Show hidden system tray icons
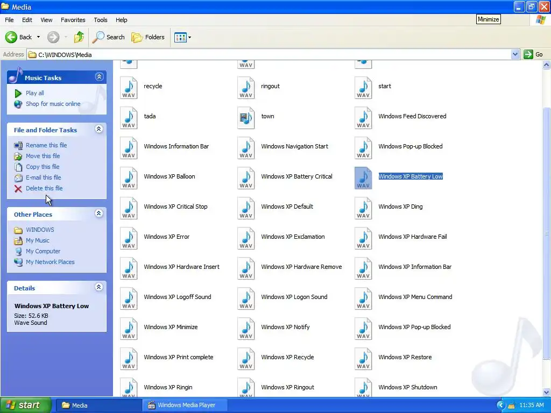Viewport: 551px width, 413px height. (501, 405)
